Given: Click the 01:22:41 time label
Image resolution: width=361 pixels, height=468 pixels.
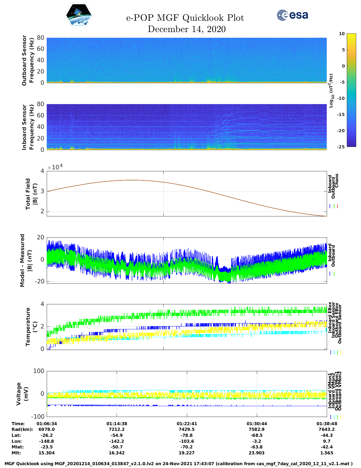Looking at the screenshot, I should pyautogui.click(x=187, y=423).
